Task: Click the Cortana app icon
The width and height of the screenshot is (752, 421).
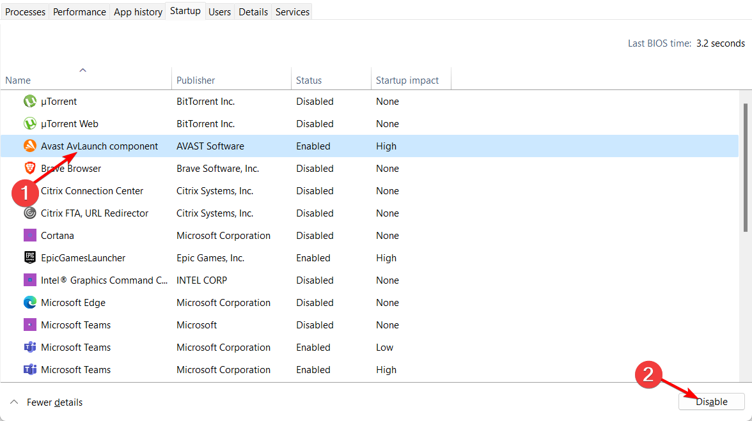Action: [29, 236]
